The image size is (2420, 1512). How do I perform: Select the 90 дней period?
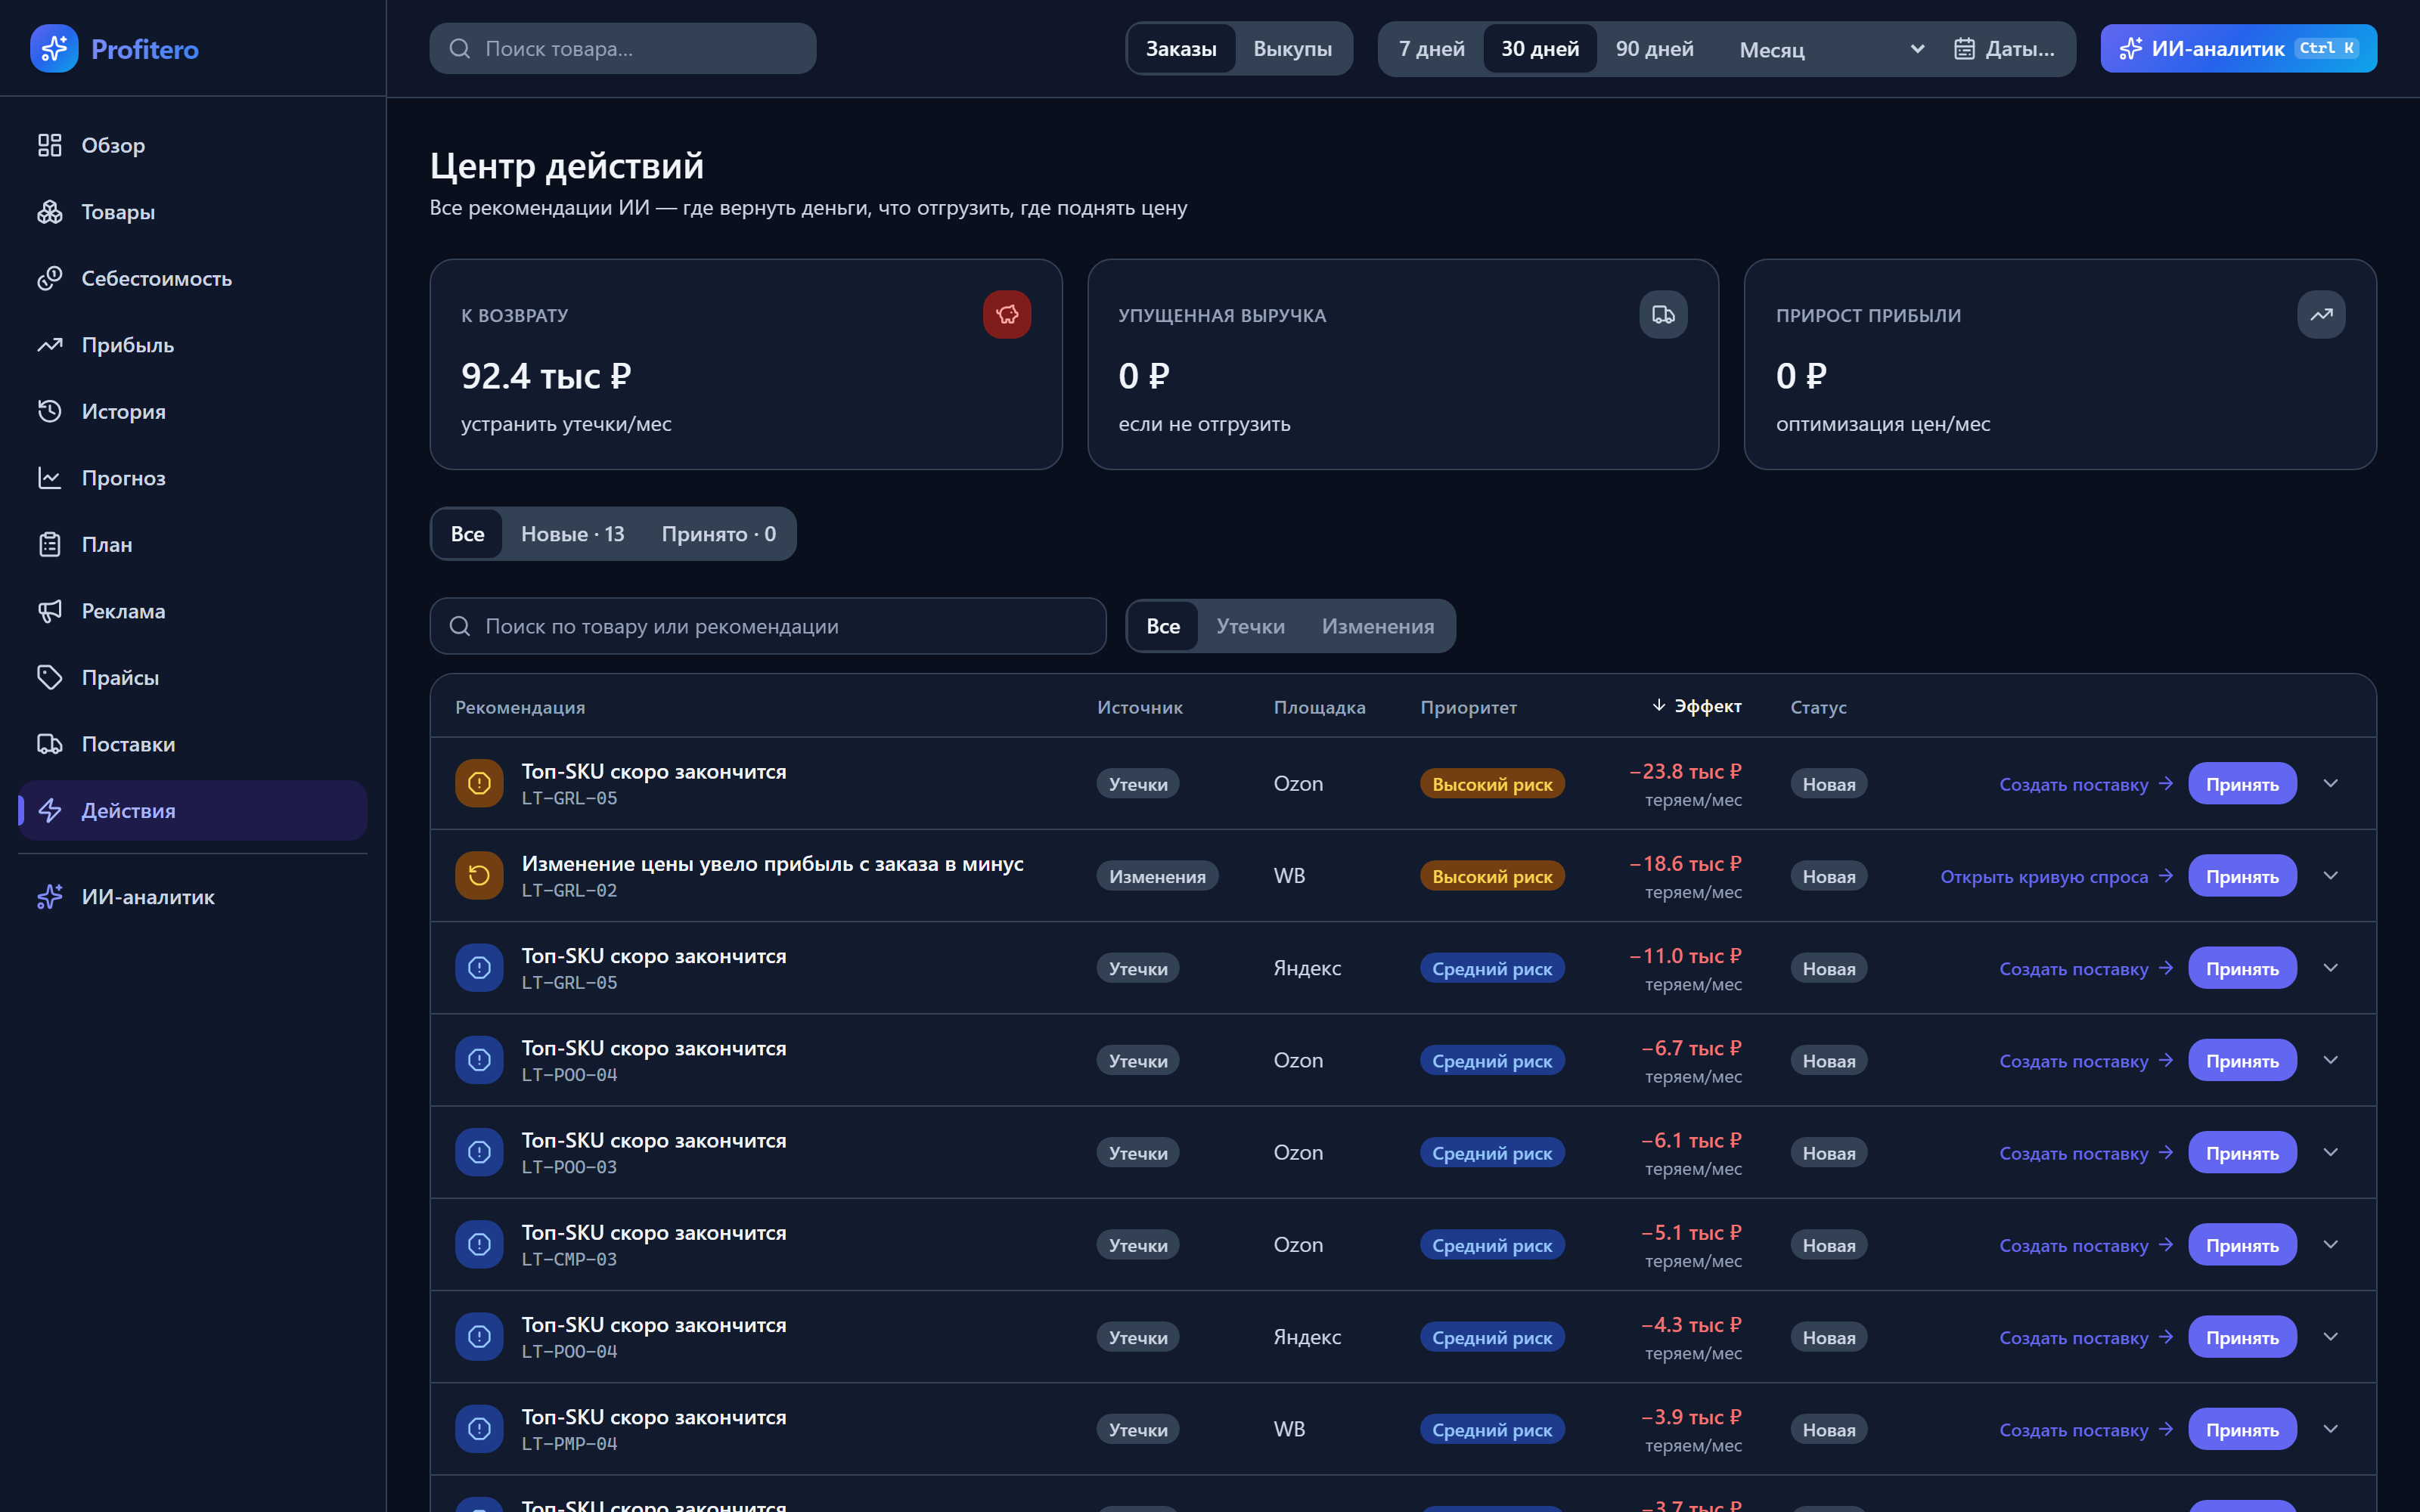(1654, 48)
